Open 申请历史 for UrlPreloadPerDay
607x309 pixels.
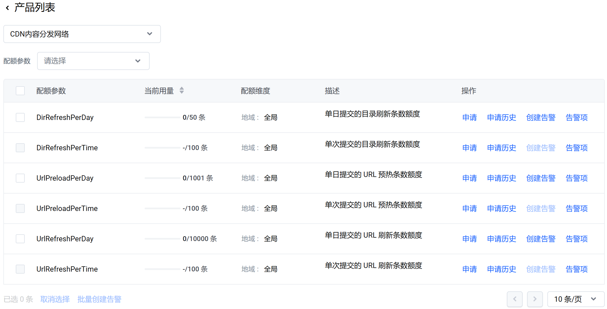[502, 178]
